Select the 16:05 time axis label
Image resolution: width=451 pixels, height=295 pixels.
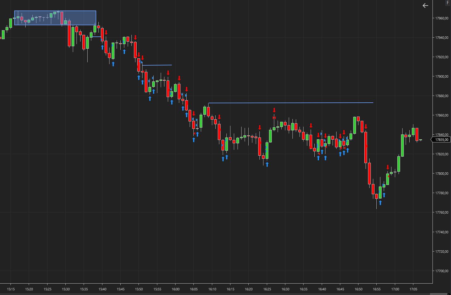(x=194, y=289)
